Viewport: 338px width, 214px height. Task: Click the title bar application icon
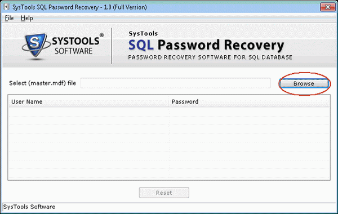tap(6, 7)
